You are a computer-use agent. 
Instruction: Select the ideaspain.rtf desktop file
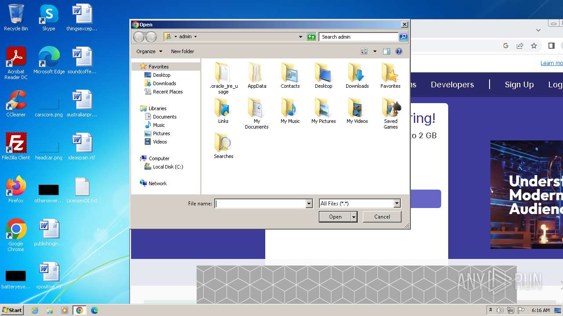tap(82, 147)
